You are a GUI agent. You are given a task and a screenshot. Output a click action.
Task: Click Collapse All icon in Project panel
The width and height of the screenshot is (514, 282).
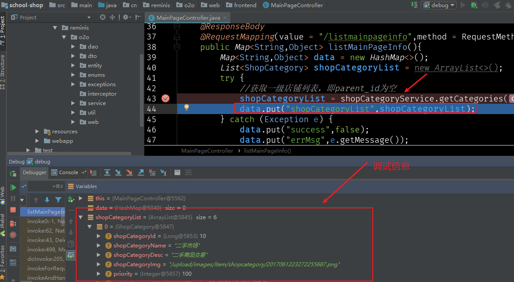pos(113,18)
